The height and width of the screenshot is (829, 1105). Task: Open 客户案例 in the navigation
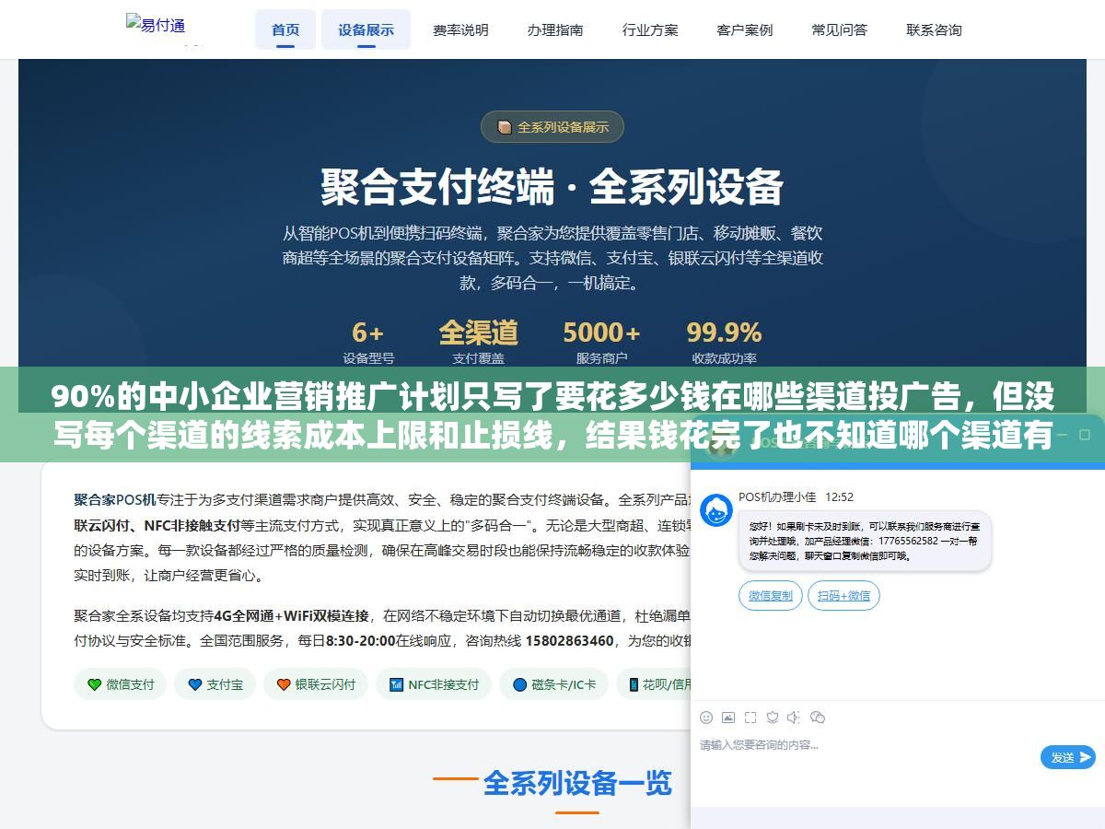[x=745, y=29]
